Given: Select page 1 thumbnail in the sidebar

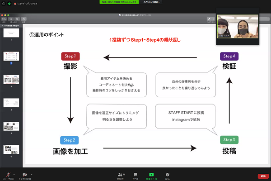Looking at the screenshot, I should (x=11, y=33).
